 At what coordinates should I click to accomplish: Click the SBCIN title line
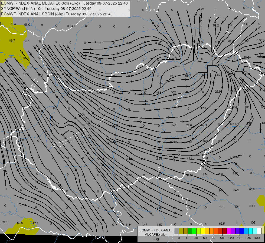point(57,14)
